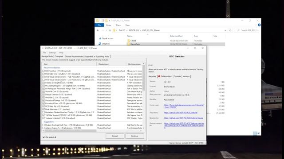The width and height of the screenshot is (284, 159).
Task: Click the mod list vertical scrollbar thumb
Action: point(144,78)
